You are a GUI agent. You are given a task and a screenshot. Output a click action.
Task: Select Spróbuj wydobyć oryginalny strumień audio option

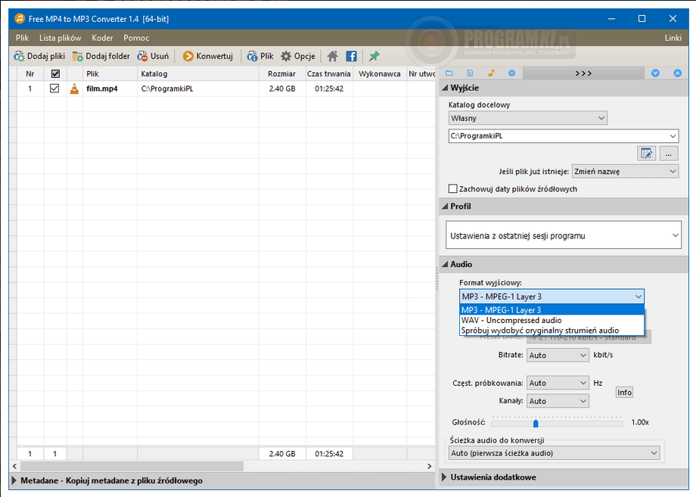pyautogui.click(x=552, y=330)
